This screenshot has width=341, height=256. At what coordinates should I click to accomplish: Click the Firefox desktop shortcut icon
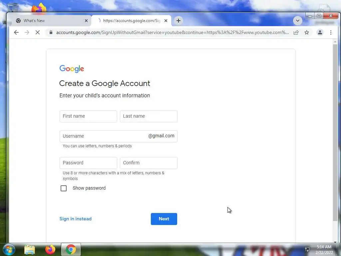point(39,8)
